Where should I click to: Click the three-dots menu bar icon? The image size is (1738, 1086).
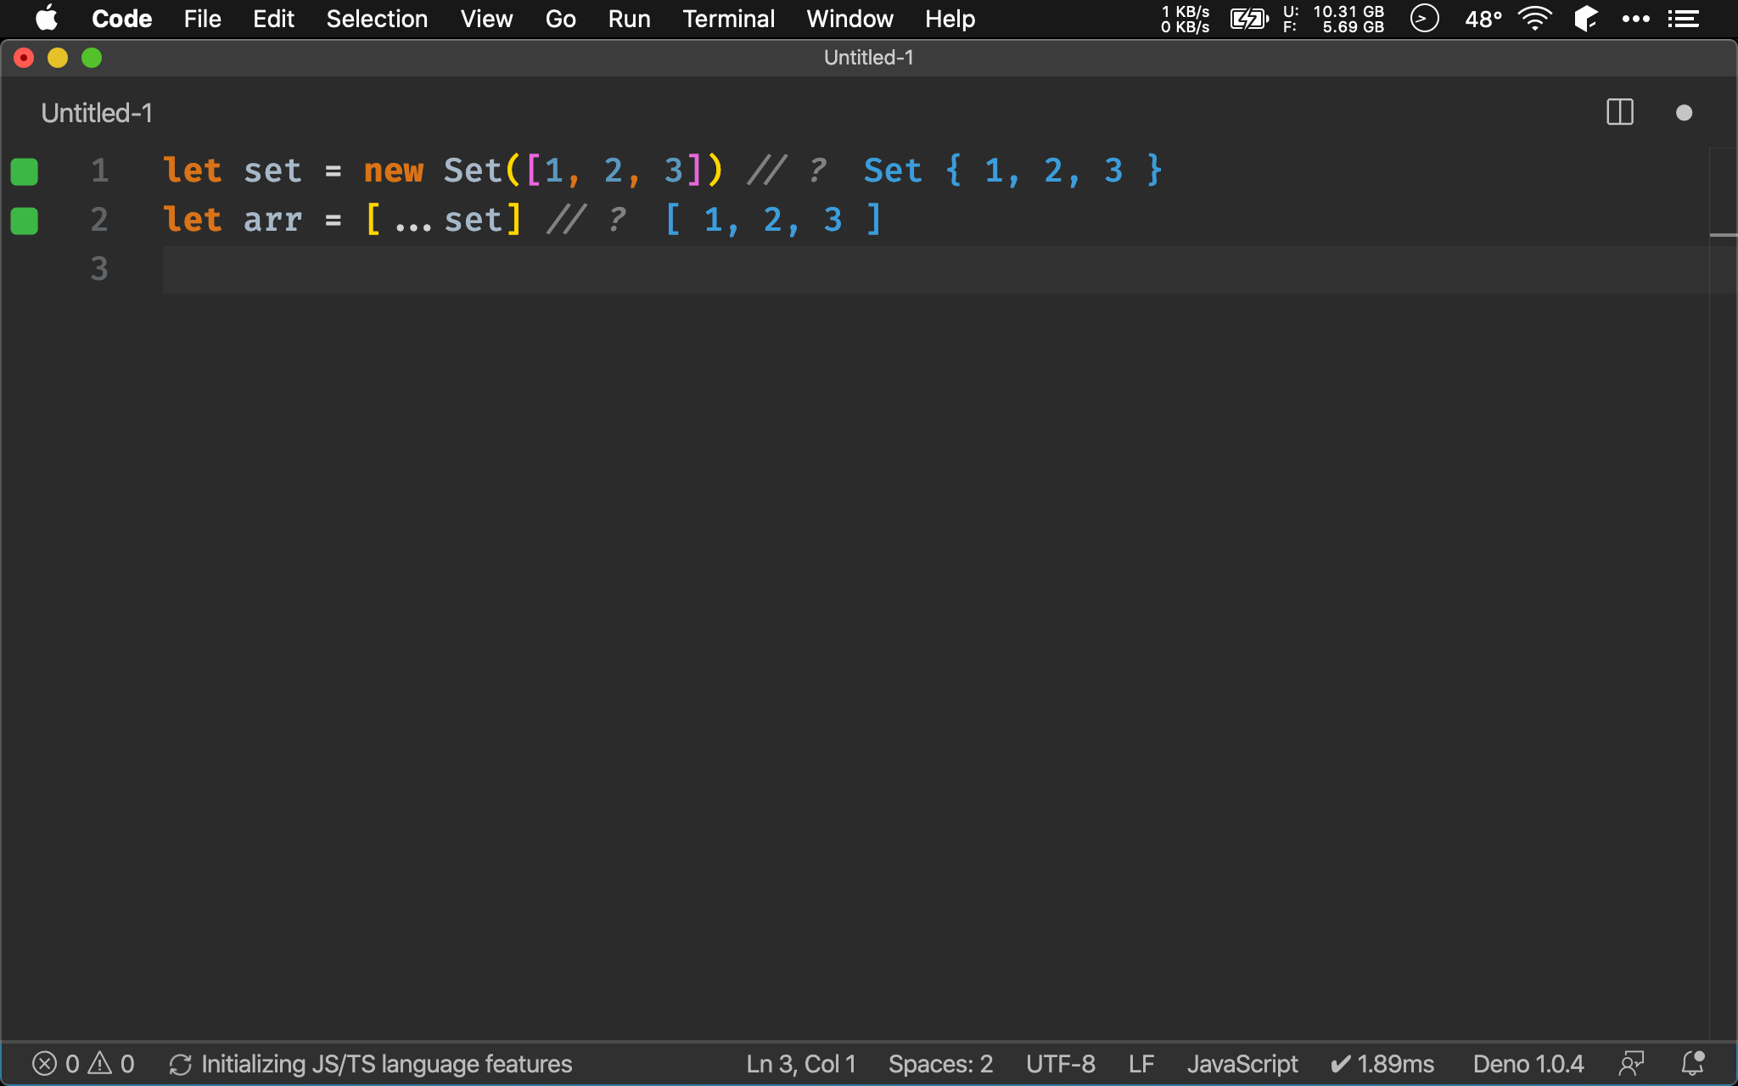pos(1635,19)
